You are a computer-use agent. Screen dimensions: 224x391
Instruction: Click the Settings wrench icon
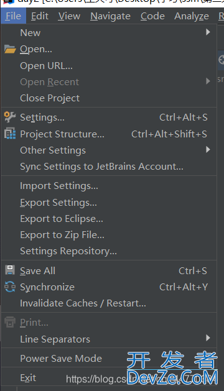tap(10, 117)
